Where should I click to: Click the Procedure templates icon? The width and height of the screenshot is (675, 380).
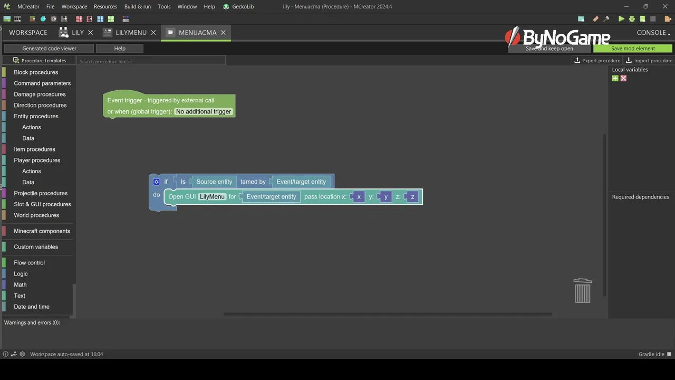pyautogui.click(x=16, y=60)
